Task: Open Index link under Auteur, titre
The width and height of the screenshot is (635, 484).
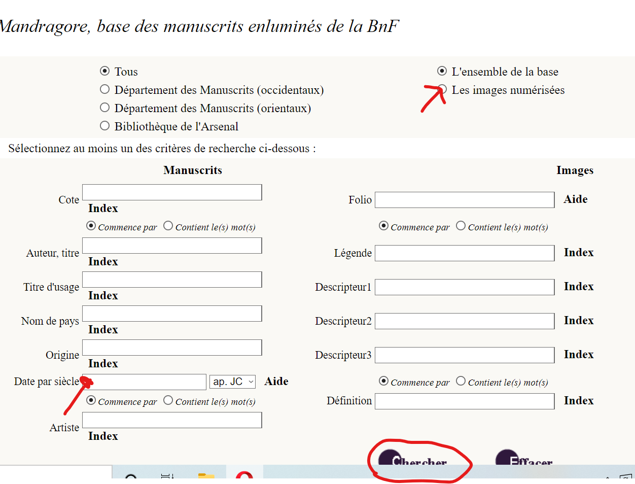Action: pyautogui.click(x=103, y=262)
